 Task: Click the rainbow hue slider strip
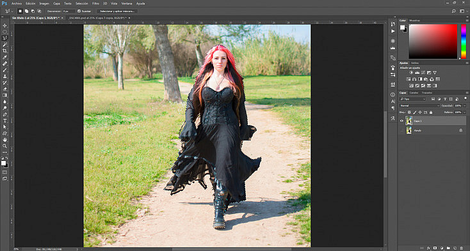point(464,42)
